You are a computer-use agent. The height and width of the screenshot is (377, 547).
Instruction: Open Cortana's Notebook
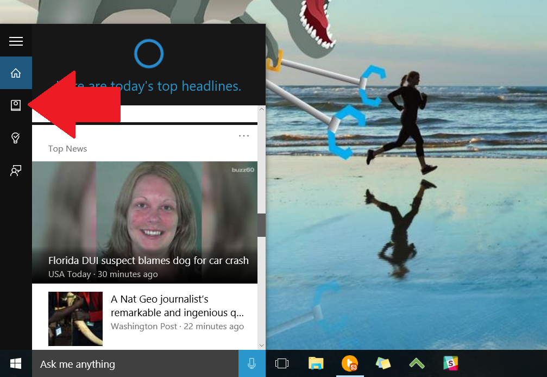16,105
